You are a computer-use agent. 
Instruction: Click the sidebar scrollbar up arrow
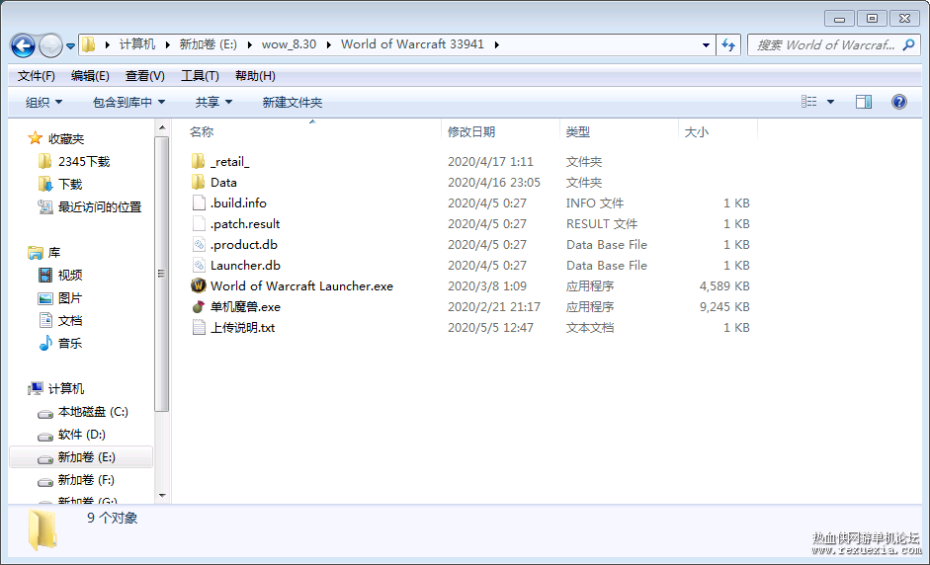[x=162, y=127]
